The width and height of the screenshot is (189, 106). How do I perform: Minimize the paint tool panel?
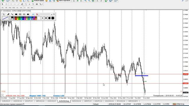(x=51, y=14)
